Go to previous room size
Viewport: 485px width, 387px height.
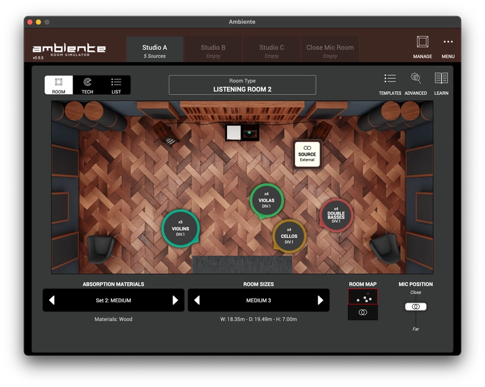point(197,300)
